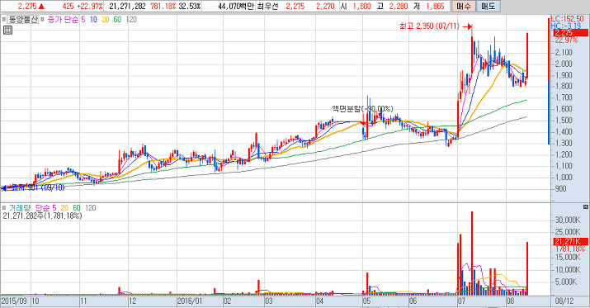Screen dimensions: 590x308
Task: Click the 2015/09 date axis label
Action: point(14,301)
